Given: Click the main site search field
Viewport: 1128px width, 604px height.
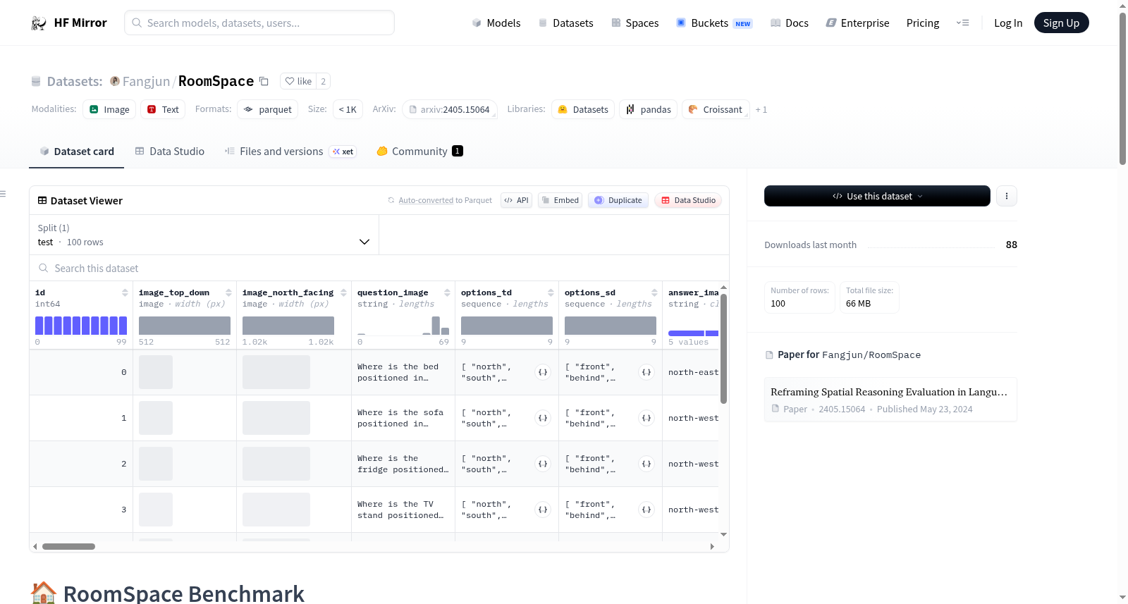Looking at the screenshot, I should pyautogui.click(x=259, y=23).
